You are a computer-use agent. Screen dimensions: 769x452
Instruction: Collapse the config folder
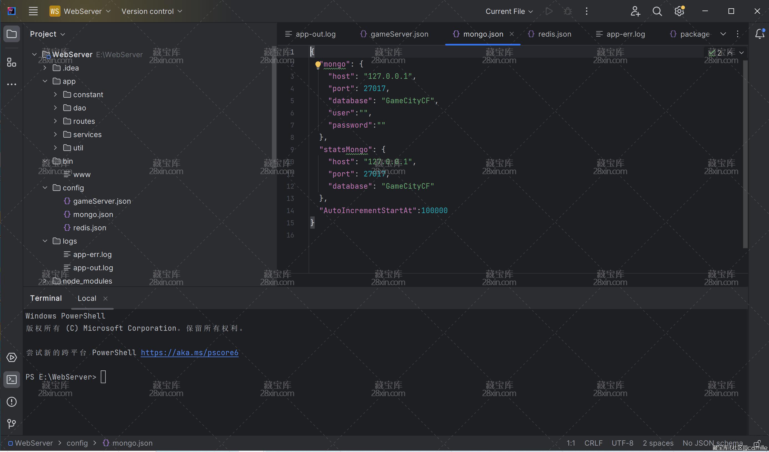tap(45, 188)
